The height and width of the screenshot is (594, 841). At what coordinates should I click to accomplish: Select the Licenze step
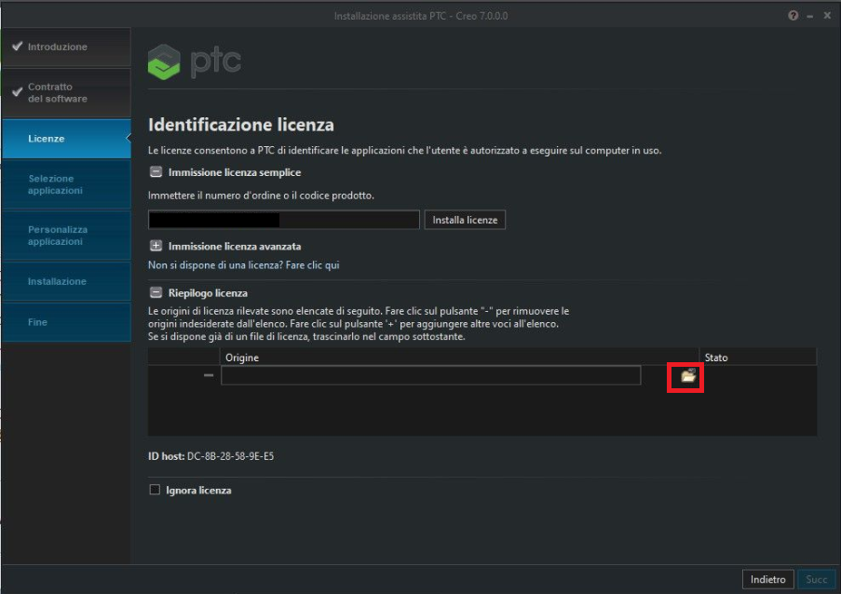[66, 139]
